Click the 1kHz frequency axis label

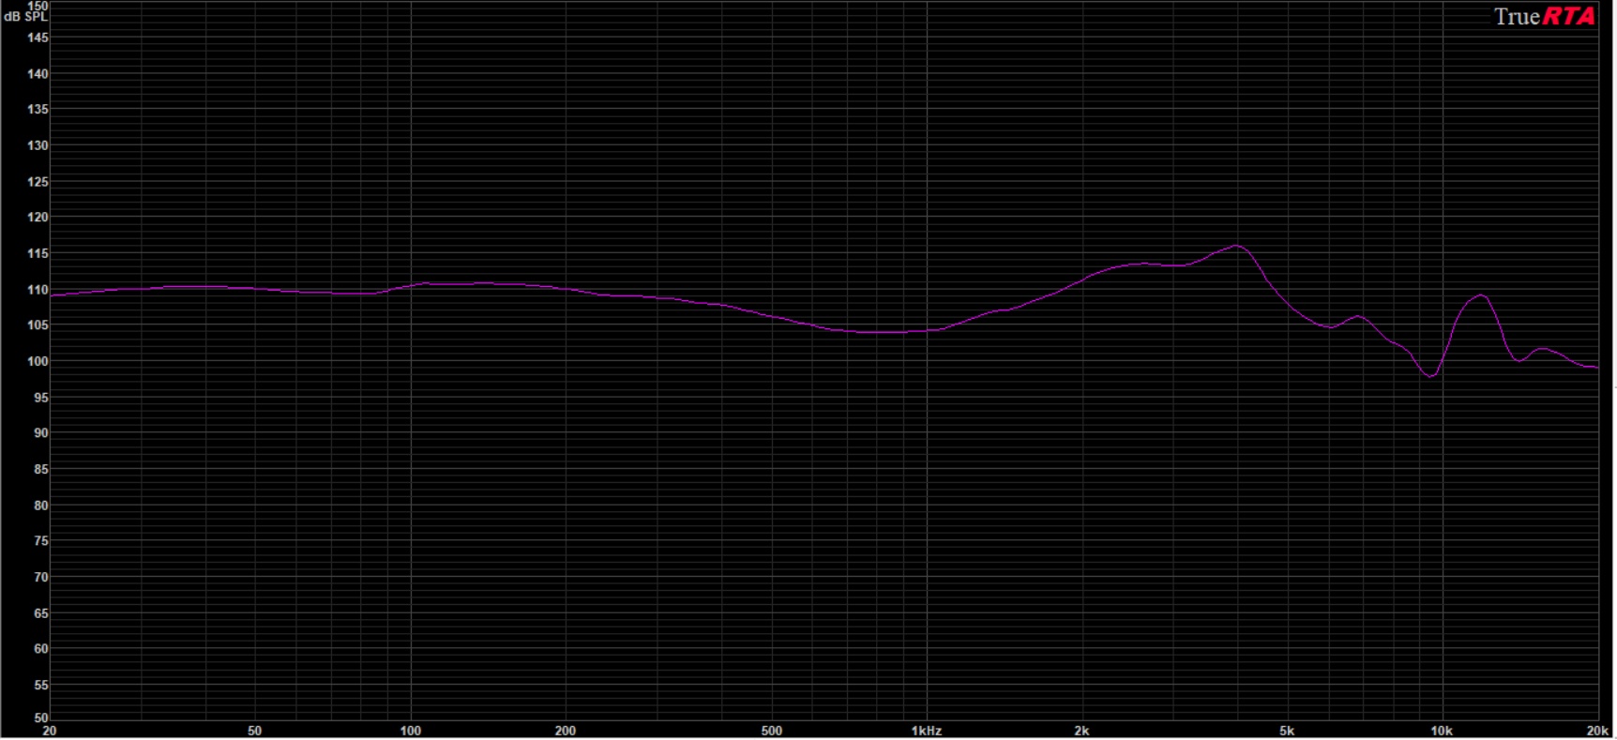(x=926, y=731)
